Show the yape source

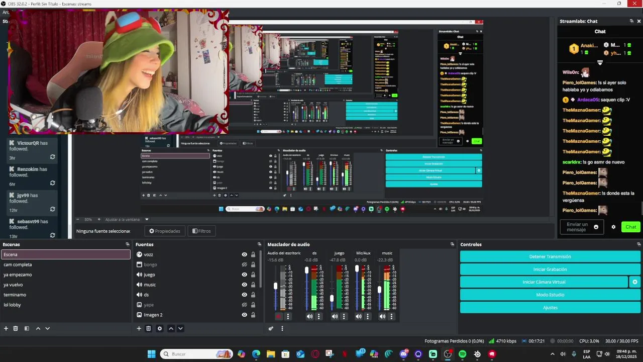244,305
